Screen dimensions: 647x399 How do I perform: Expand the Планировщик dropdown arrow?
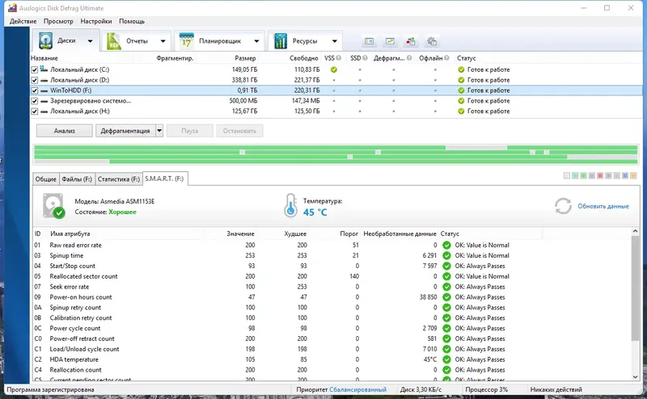pos(256,41)
